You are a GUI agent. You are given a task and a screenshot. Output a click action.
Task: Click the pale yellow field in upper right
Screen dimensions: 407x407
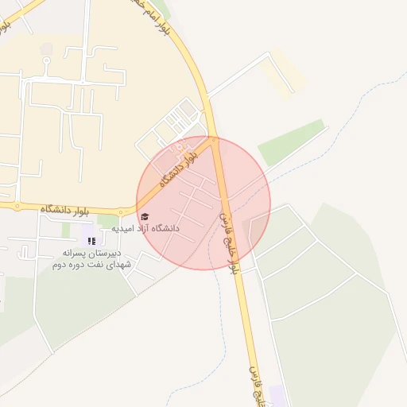[282, 74]
